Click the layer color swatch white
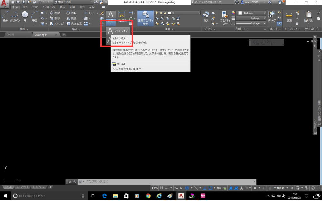The width and height of the screenshot is (322, 201). click(170, 13)
